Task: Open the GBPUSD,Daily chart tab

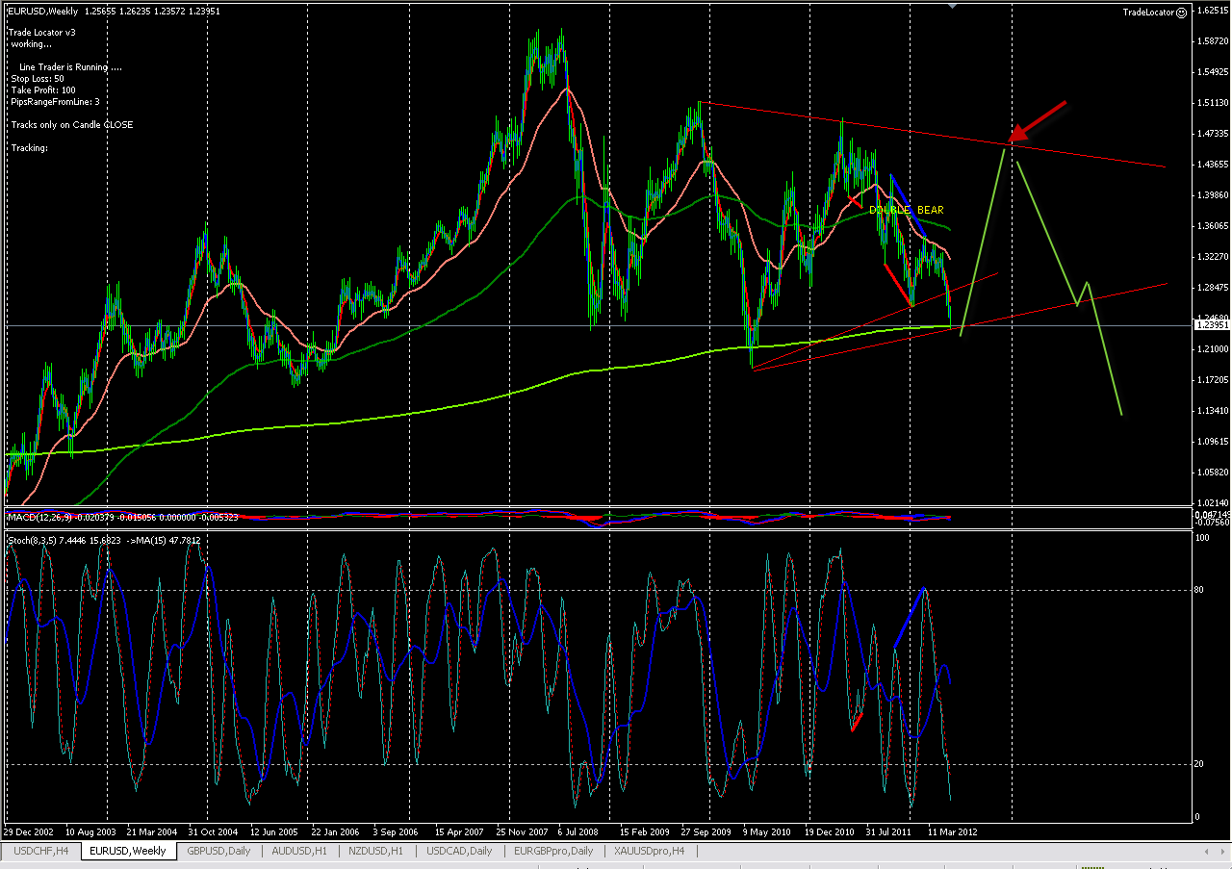Action: [x=219, y=851]
